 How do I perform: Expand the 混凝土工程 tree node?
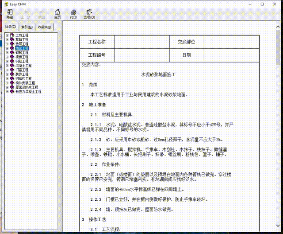7,66
